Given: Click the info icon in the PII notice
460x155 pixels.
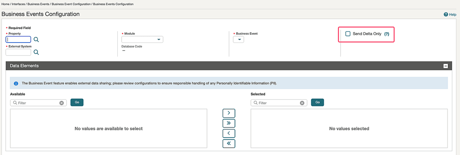Looking at the screenshot, I should tap(16, 83).
